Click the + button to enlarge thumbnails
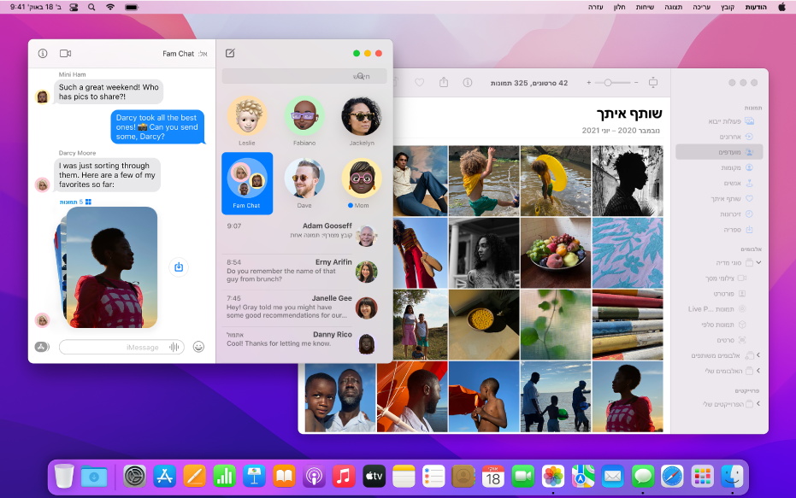 click(588, 80)
